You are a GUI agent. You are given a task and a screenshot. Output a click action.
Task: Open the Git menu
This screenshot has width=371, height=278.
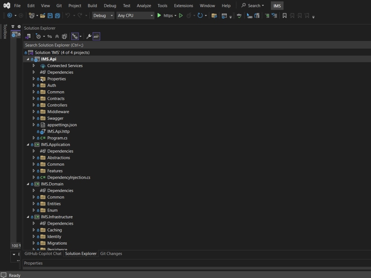(59, 6)
